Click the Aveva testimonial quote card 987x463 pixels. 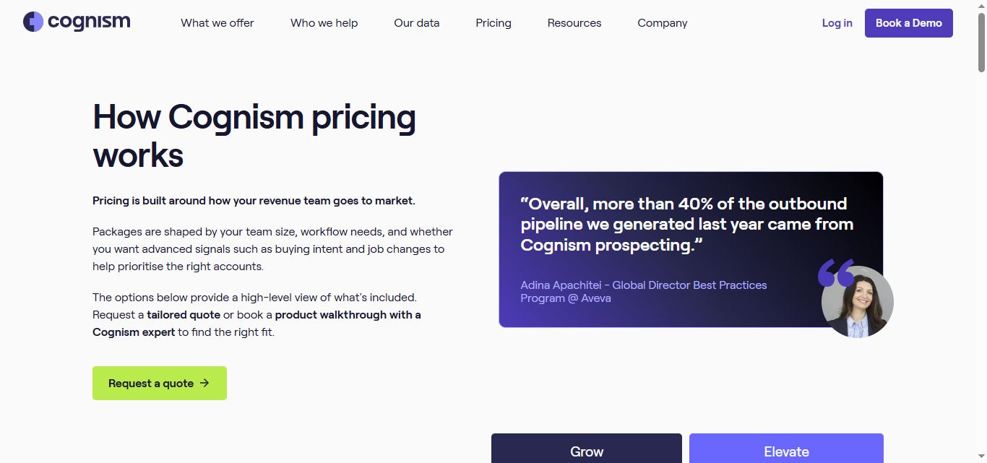click(686, 249)
